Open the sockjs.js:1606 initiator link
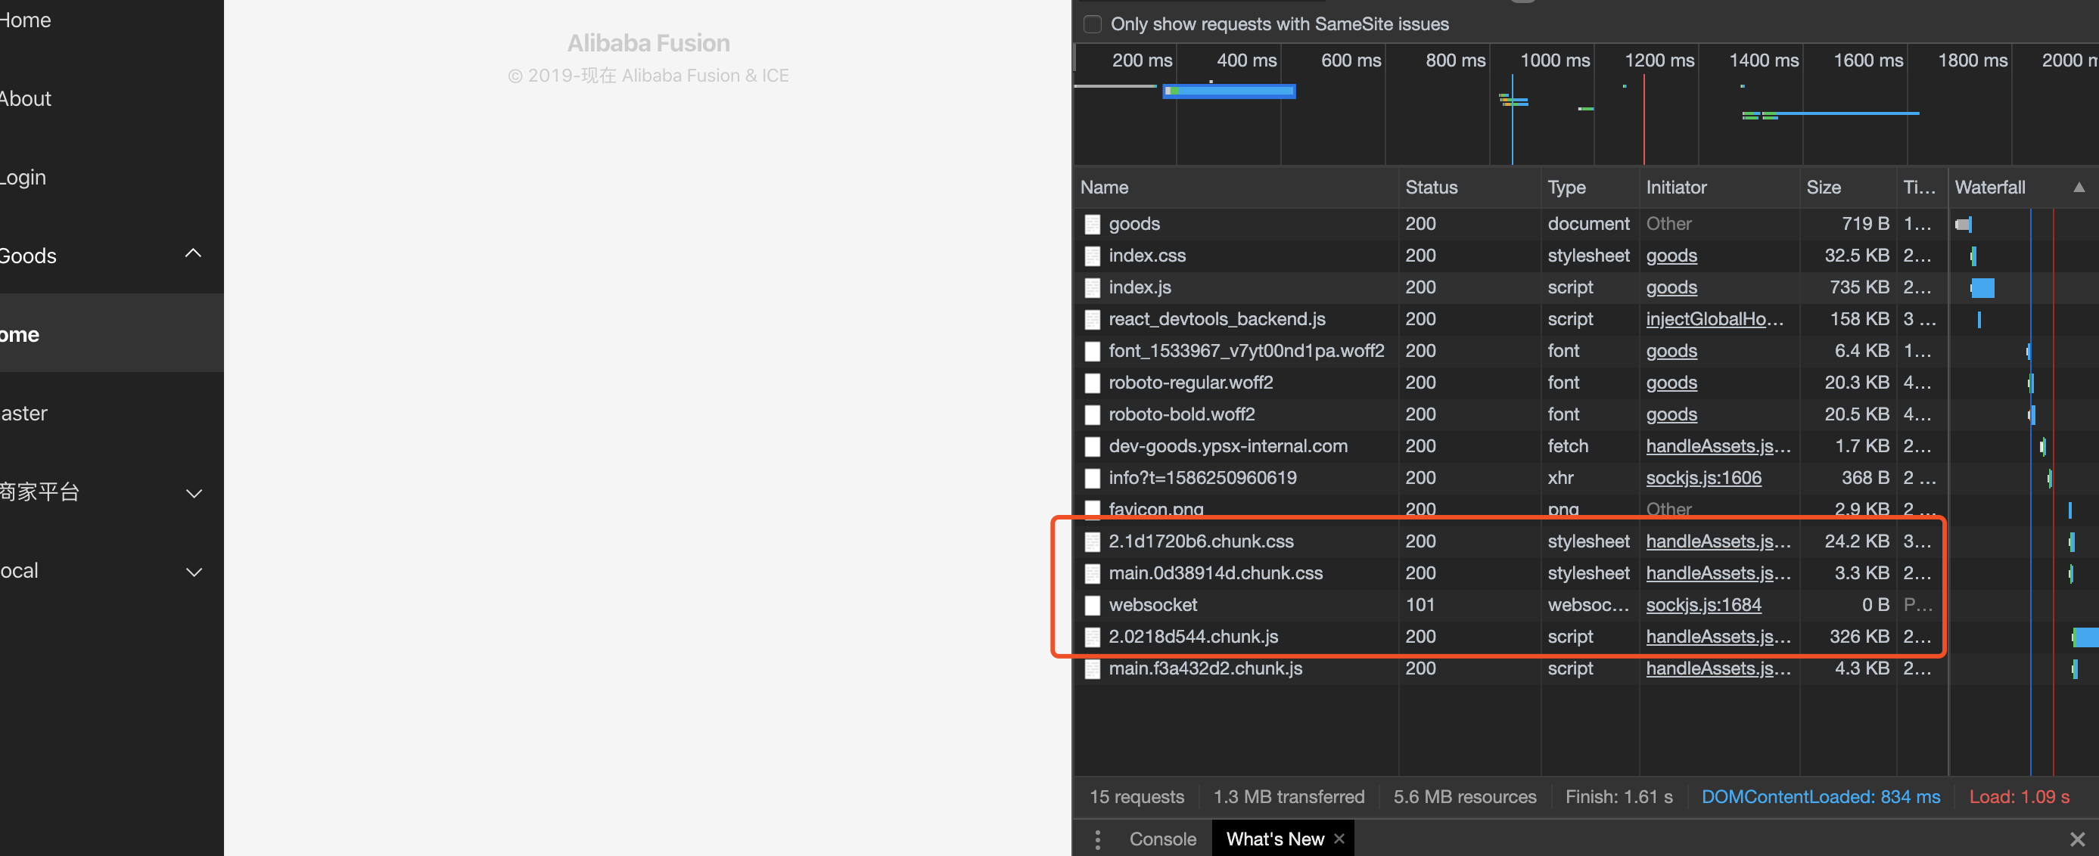Image resolution: width=2099 pixels, height=856 pixels. point(1703,478)
